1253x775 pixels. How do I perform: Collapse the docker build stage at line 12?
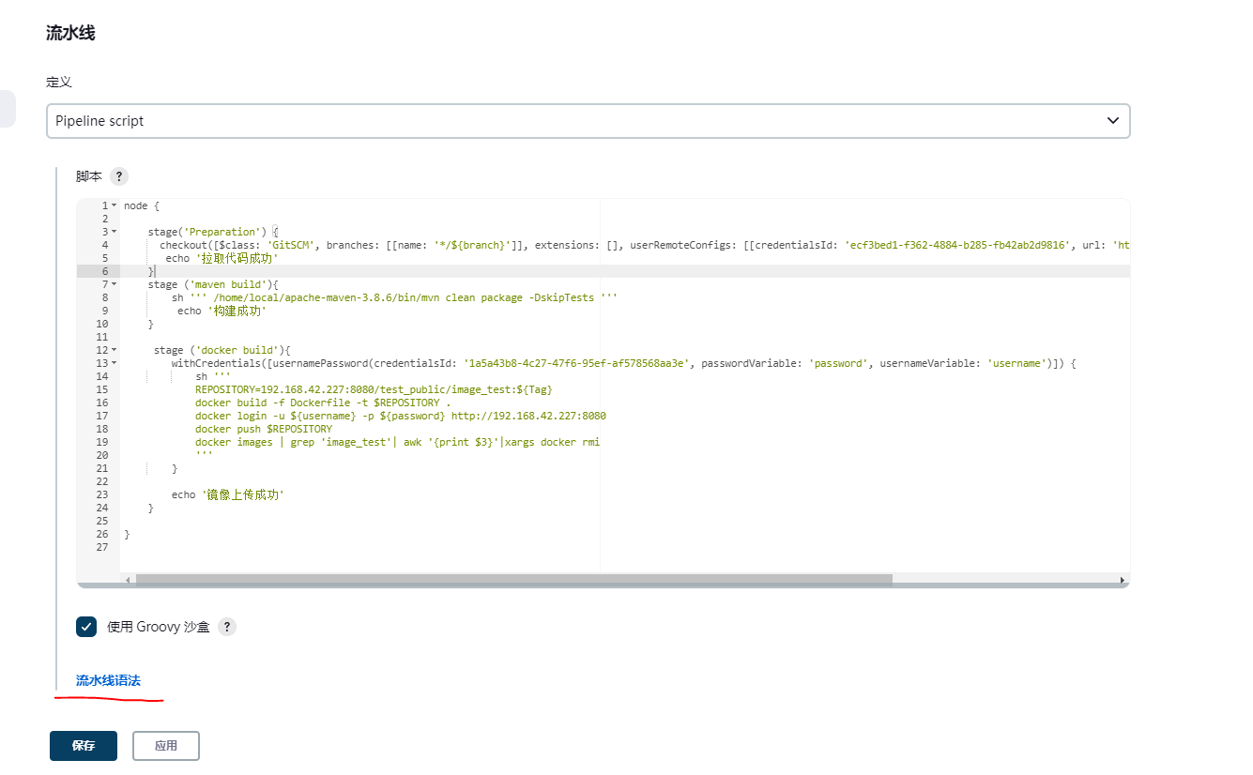tap(115, 350)
